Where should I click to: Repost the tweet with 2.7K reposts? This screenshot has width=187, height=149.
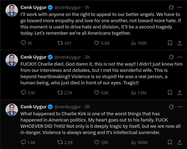[60, 93]
